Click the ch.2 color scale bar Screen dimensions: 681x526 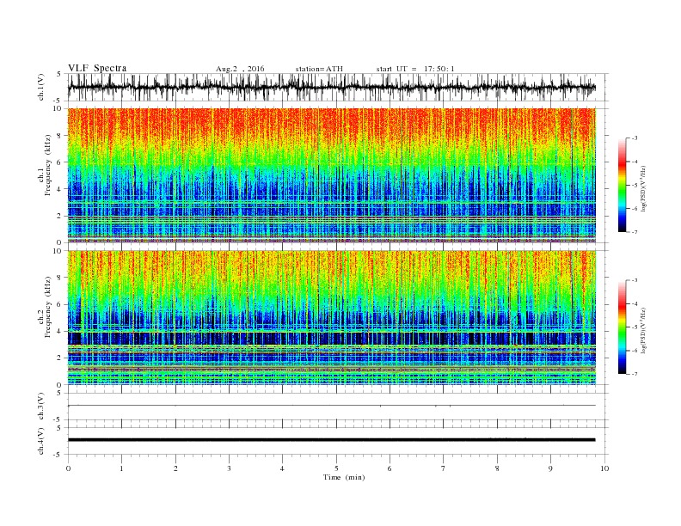click(623, 327)
